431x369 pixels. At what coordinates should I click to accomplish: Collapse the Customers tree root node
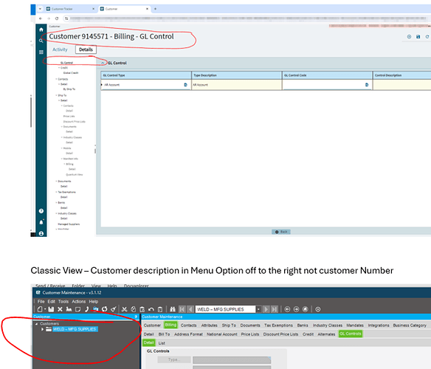click(37, 324)
